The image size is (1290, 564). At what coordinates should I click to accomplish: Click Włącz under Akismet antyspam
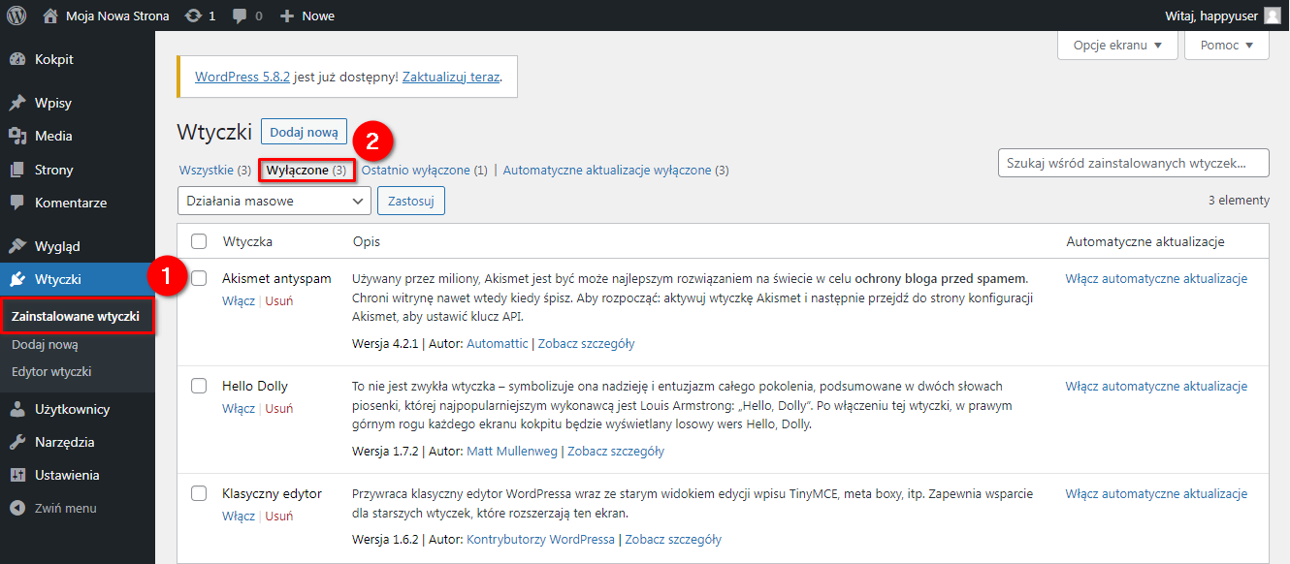239,300
